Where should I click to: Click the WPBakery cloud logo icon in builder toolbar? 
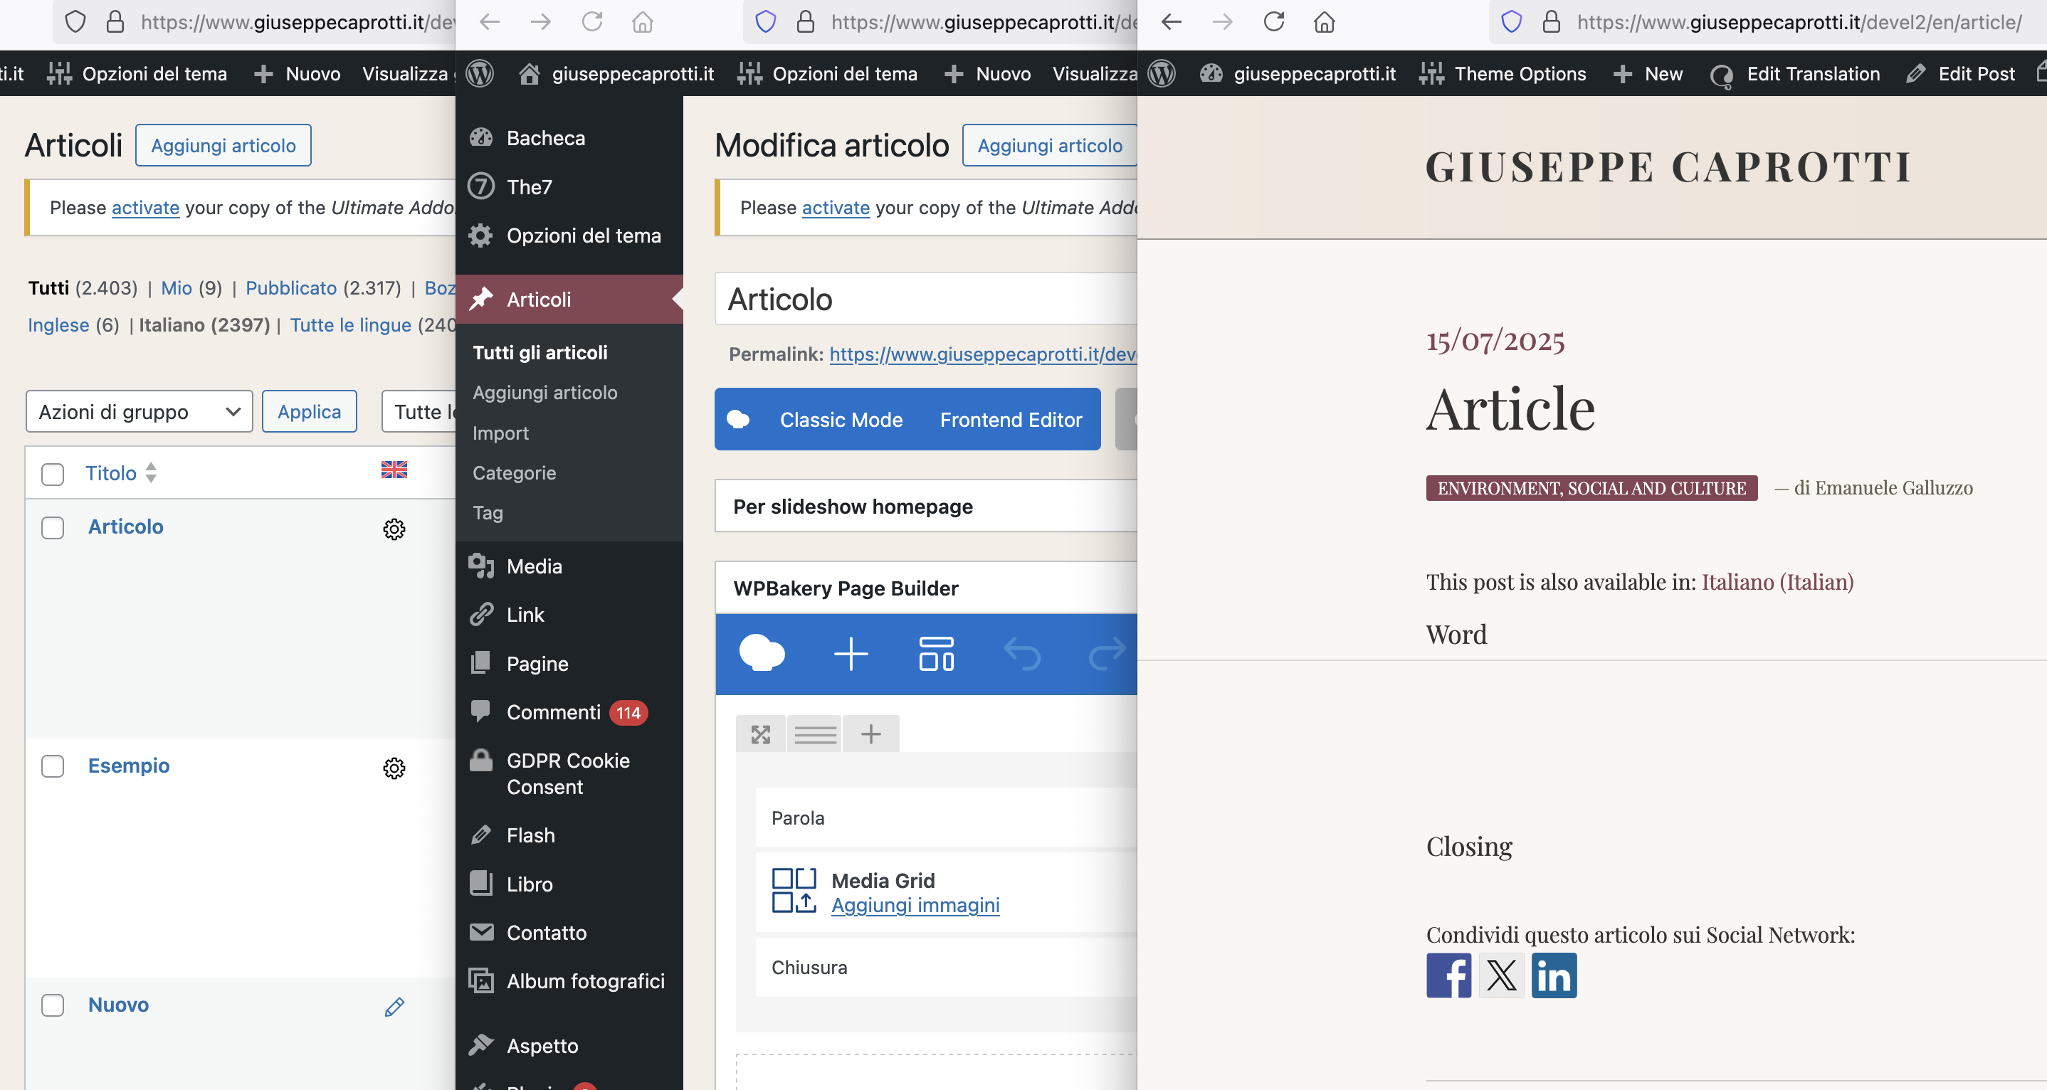pyautogui.click(x=762, y=654)
